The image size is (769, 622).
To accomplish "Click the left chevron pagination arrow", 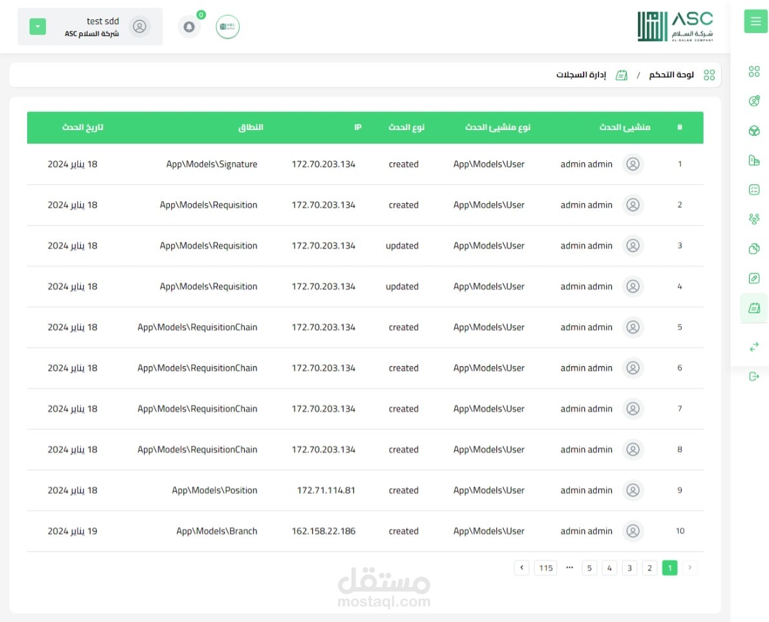I will pyautogui.click(x=522, y=568).
